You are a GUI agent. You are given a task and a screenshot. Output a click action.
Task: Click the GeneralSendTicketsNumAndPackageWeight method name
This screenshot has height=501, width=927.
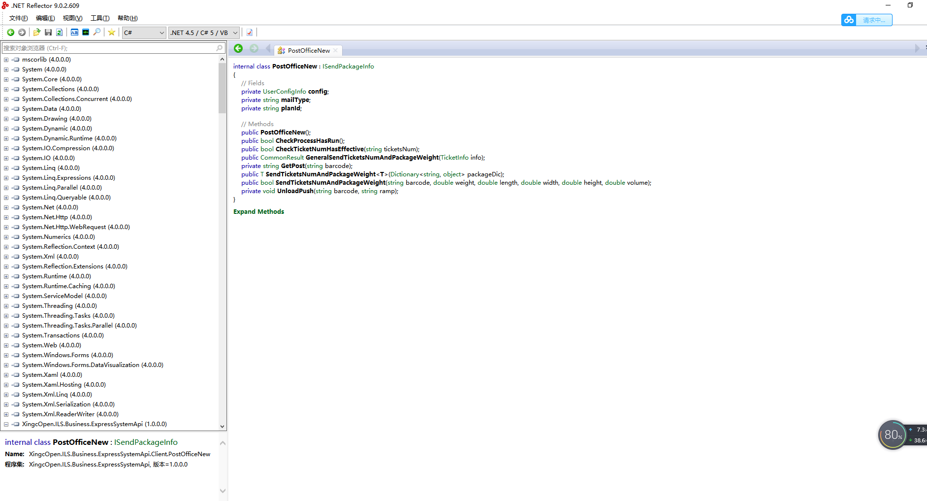pyautogui.click(x=372, y=158)
